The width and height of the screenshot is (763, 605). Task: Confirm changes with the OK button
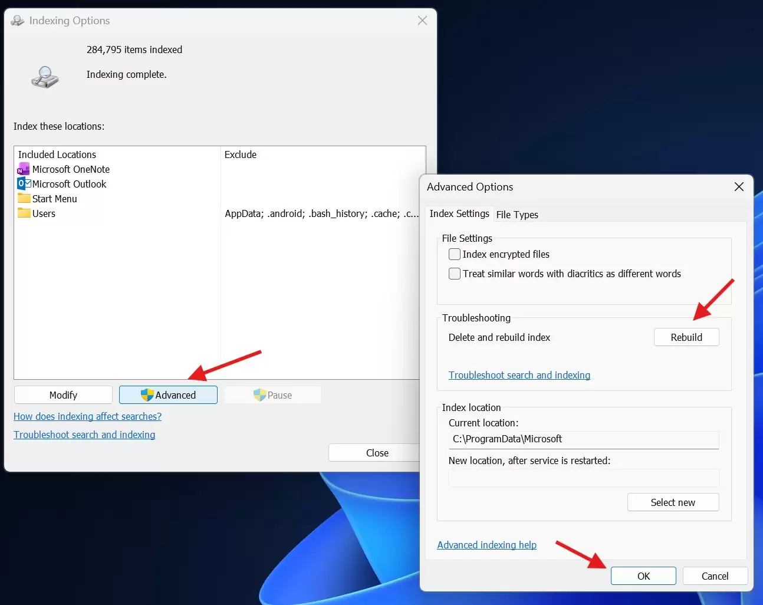(643, 576)
